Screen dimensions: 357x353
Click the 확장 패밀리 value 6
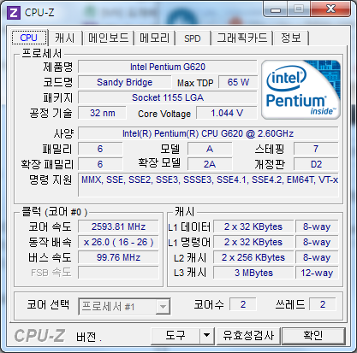pos(100,164)
